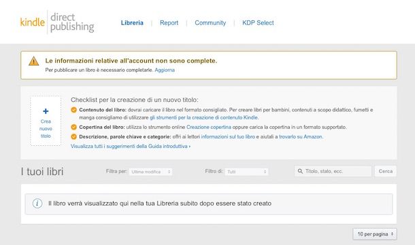Click the Aggiorna link
The width and height of the screenshot is (415, 245).
coord(165,70)
